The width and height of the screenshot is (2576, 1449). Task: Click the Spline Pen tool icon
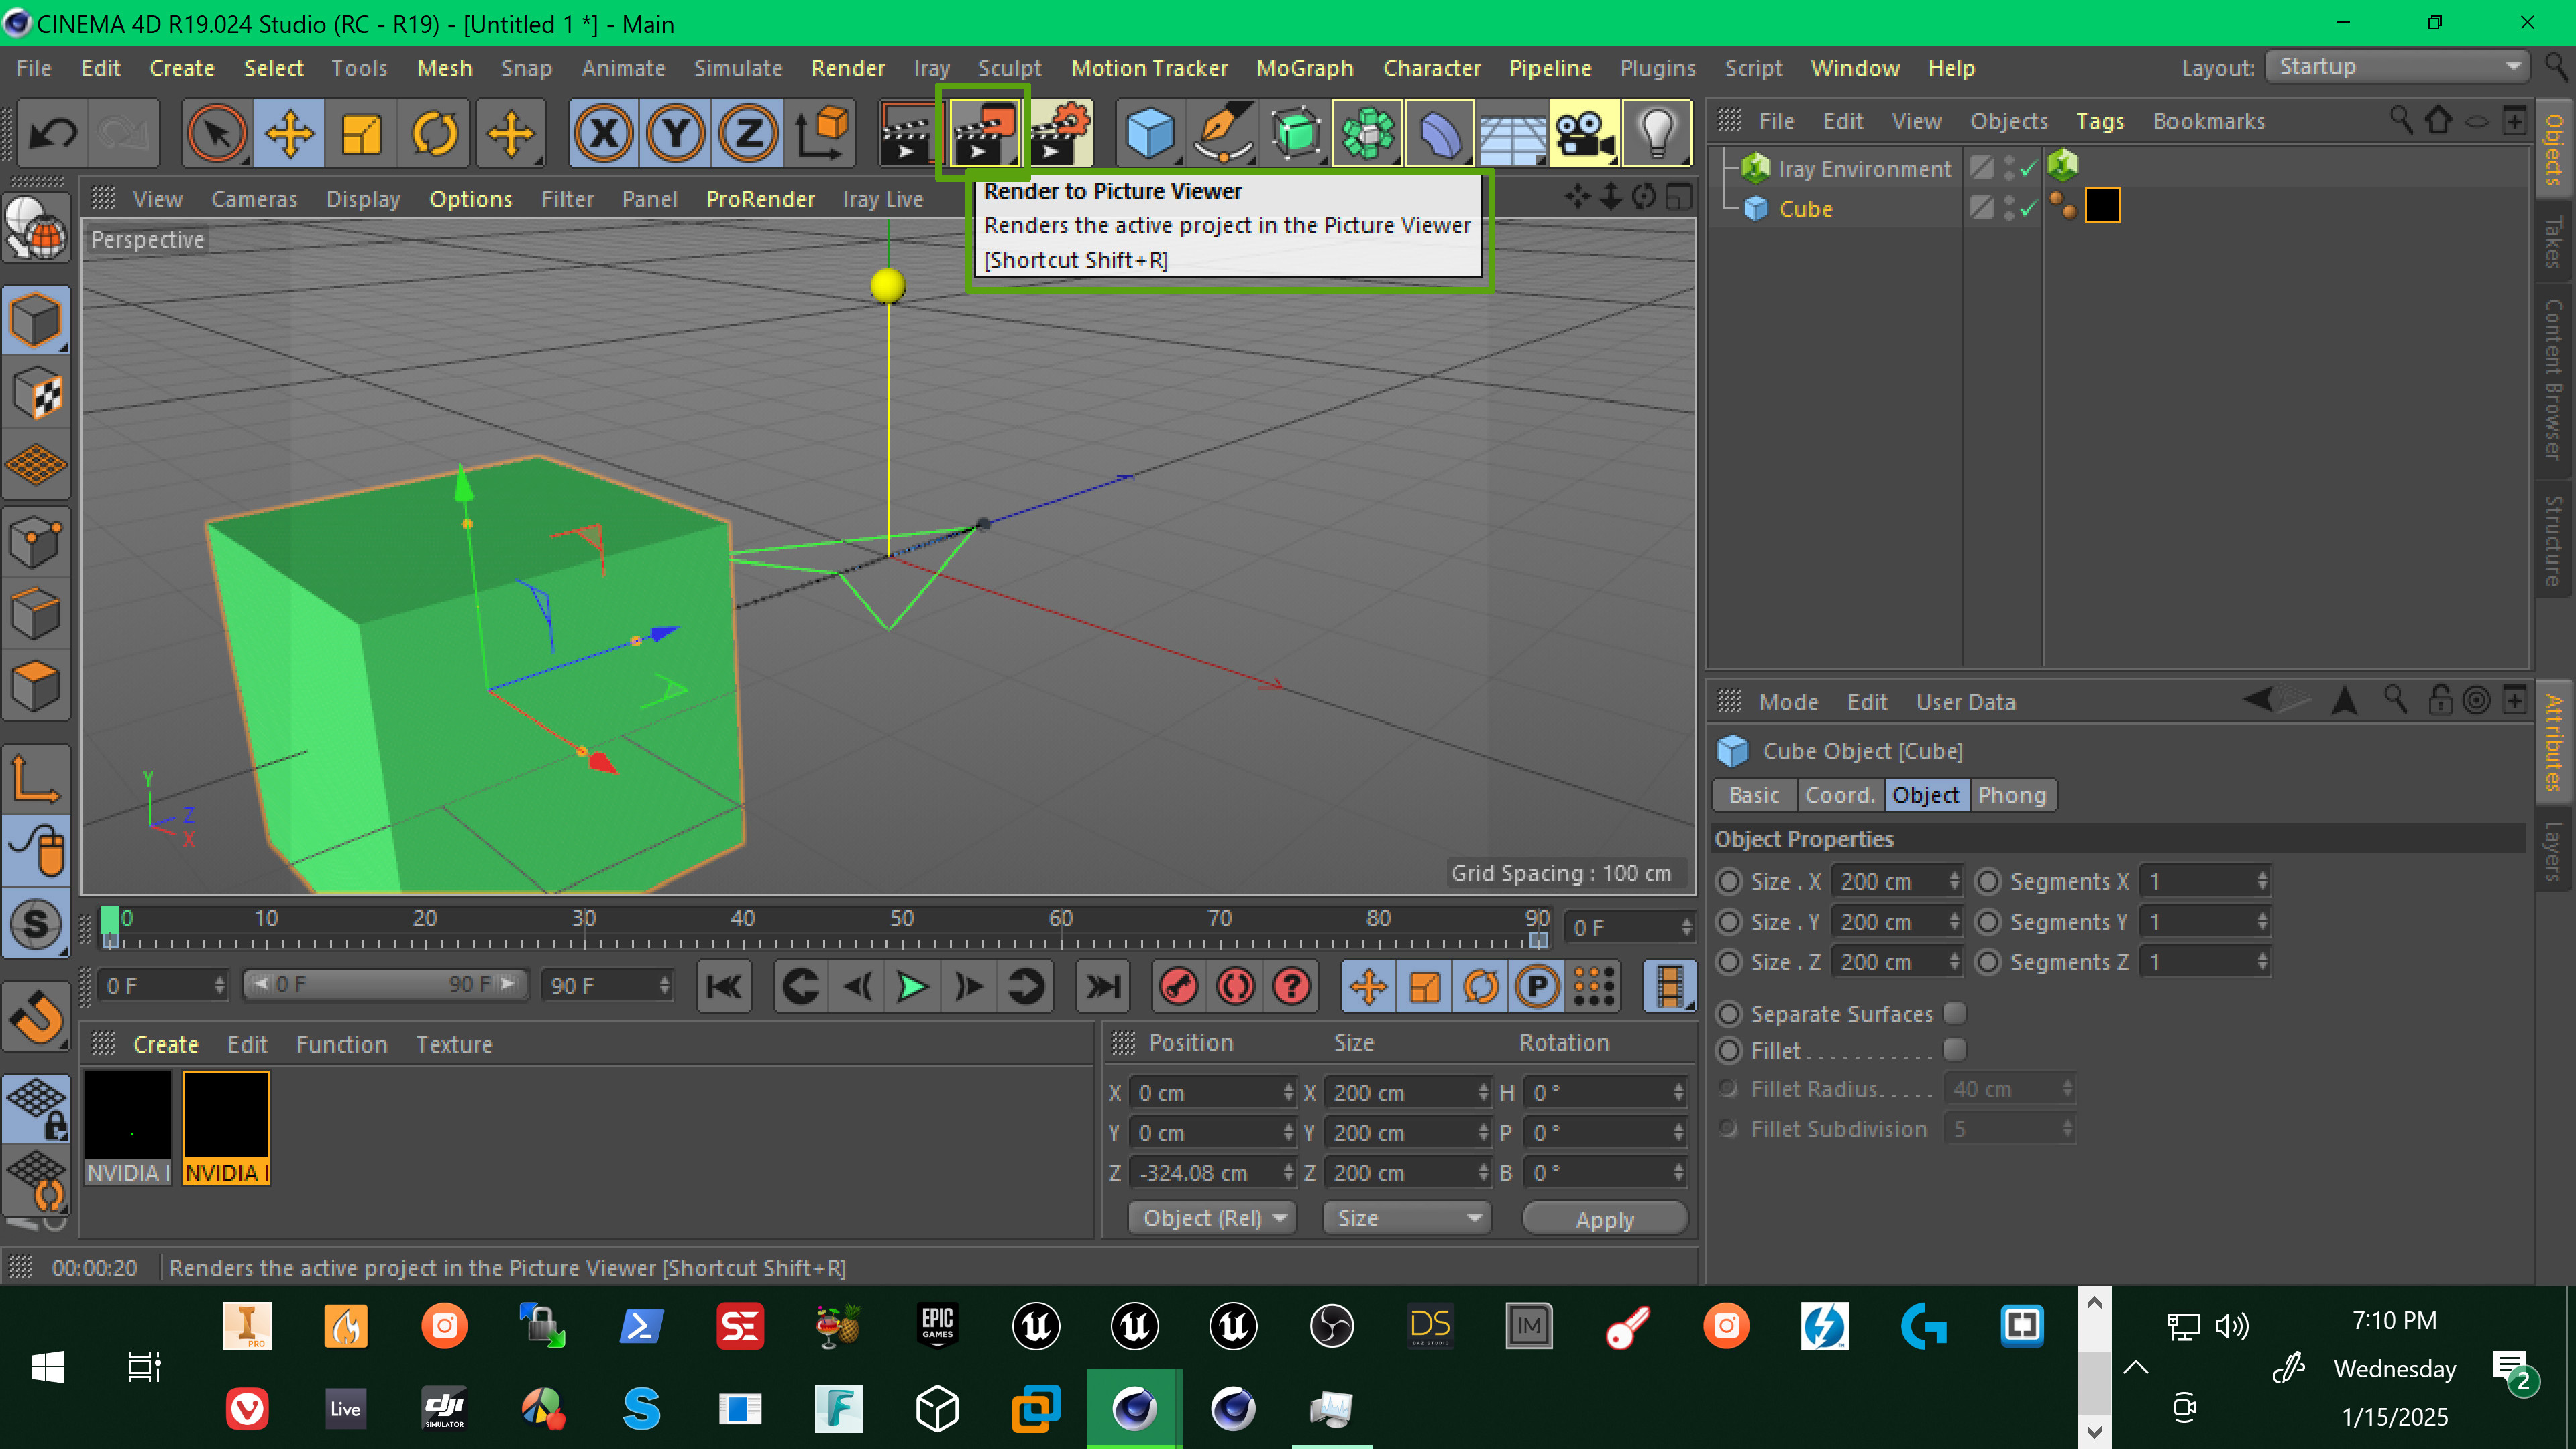click(x=1223, y=132)
